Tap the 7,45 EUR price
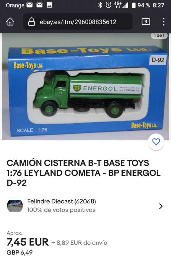This screenshot has width=171, height=256. 28,242
